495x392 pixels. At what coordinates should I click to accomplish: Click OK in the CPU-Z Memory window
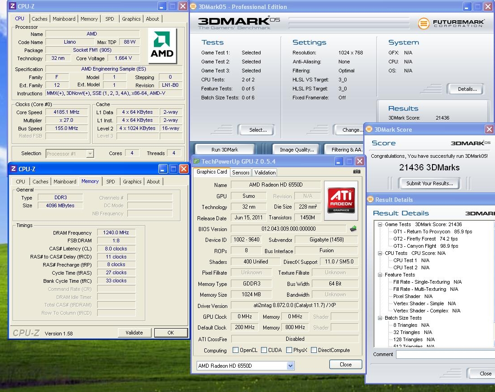171,332
